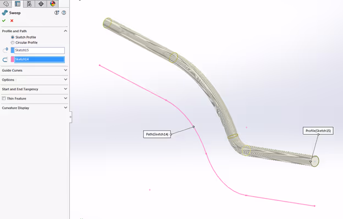Click the Profile(Sketch15) callout label
The width and height of the screenshot is (343, 219).
click(x=318, y=131)
